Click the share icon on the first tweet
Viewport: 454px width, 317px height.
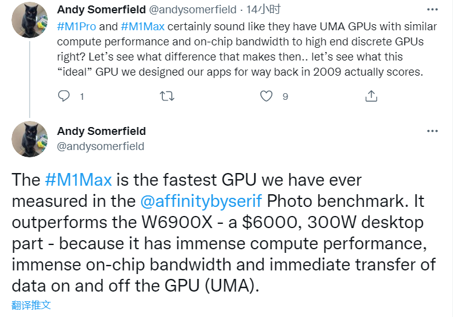coord(371,96)
